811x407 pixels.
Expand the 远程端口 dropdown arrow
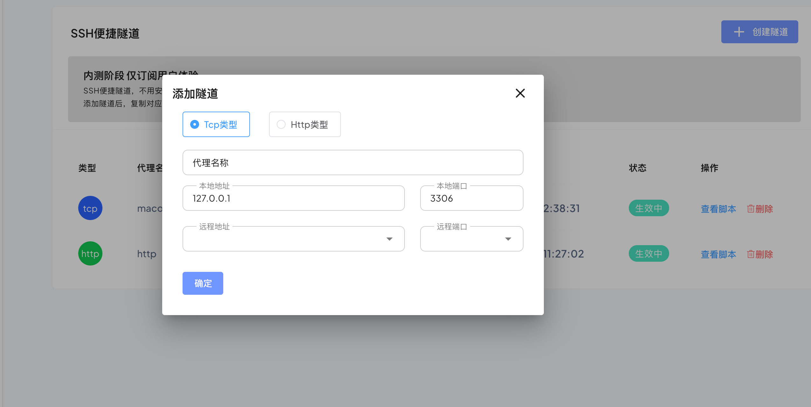click(508, 239)
